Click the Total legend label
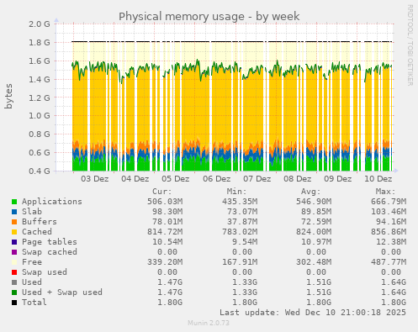 click(x=34, y=303)
